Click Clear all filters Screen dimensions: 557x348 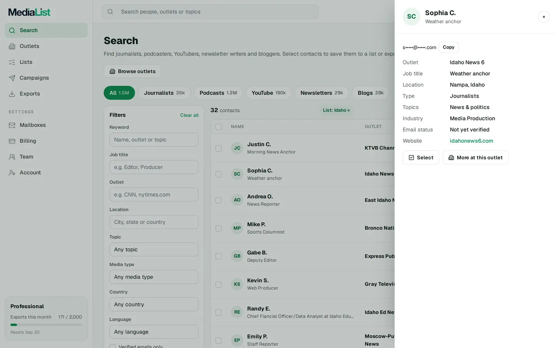tap(189, 115)
